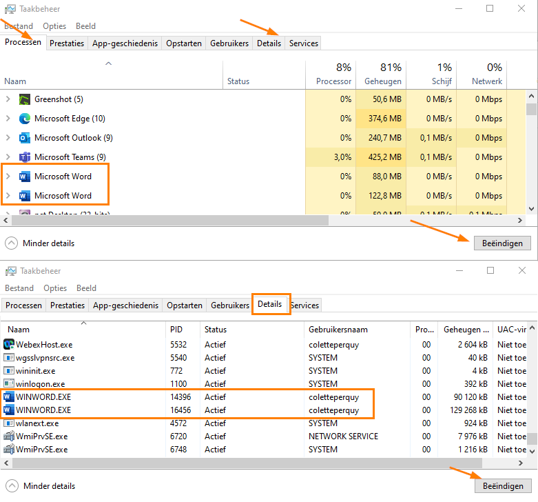Expand the Microsoft Outlook (9) process group
This screenshot has height=502, width=538.
(x=8, y=137)
